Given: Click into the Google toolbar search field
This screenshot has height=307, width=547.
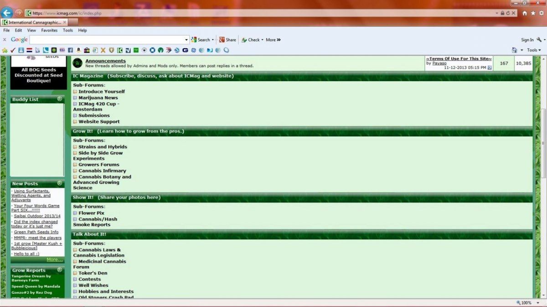Looking at the screenshot, I should tap(107, 40).
